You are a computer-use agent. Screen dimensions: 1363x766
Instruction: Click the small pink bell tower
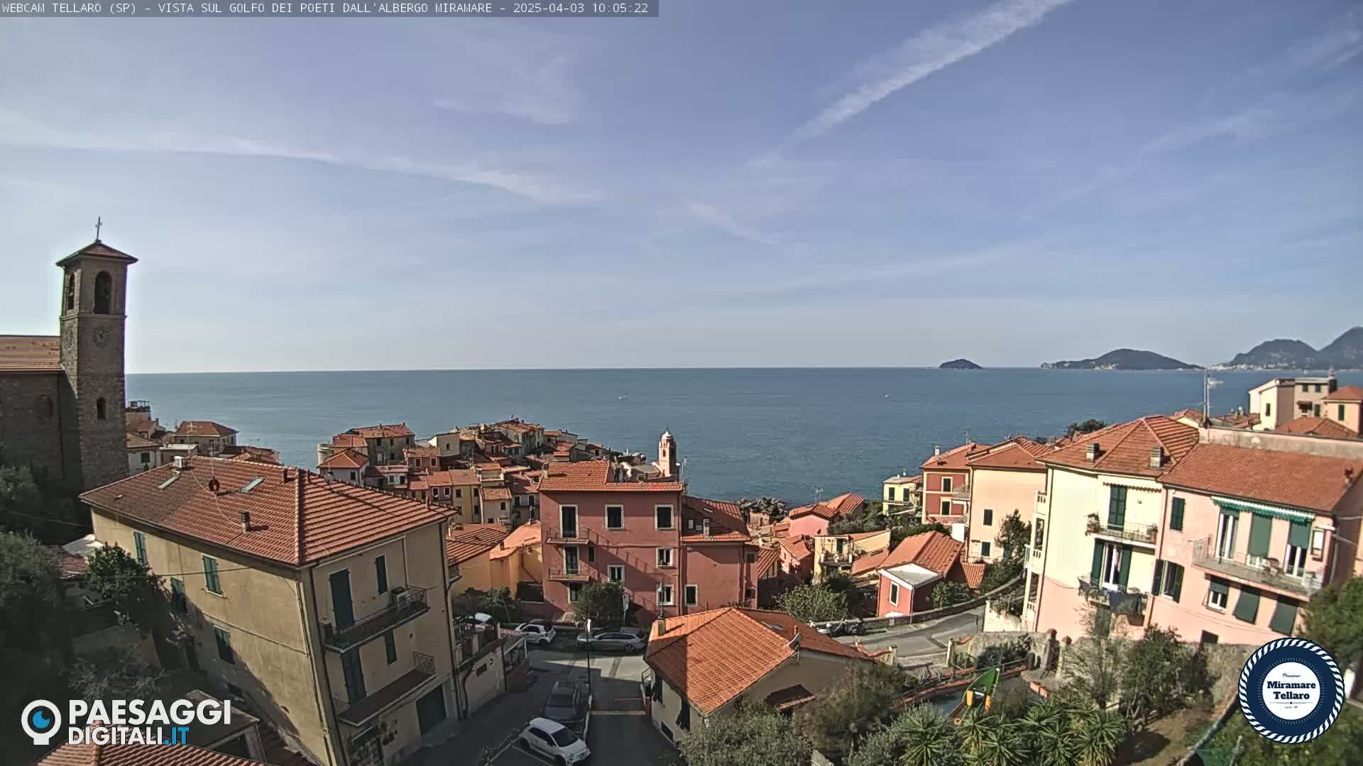667,452
